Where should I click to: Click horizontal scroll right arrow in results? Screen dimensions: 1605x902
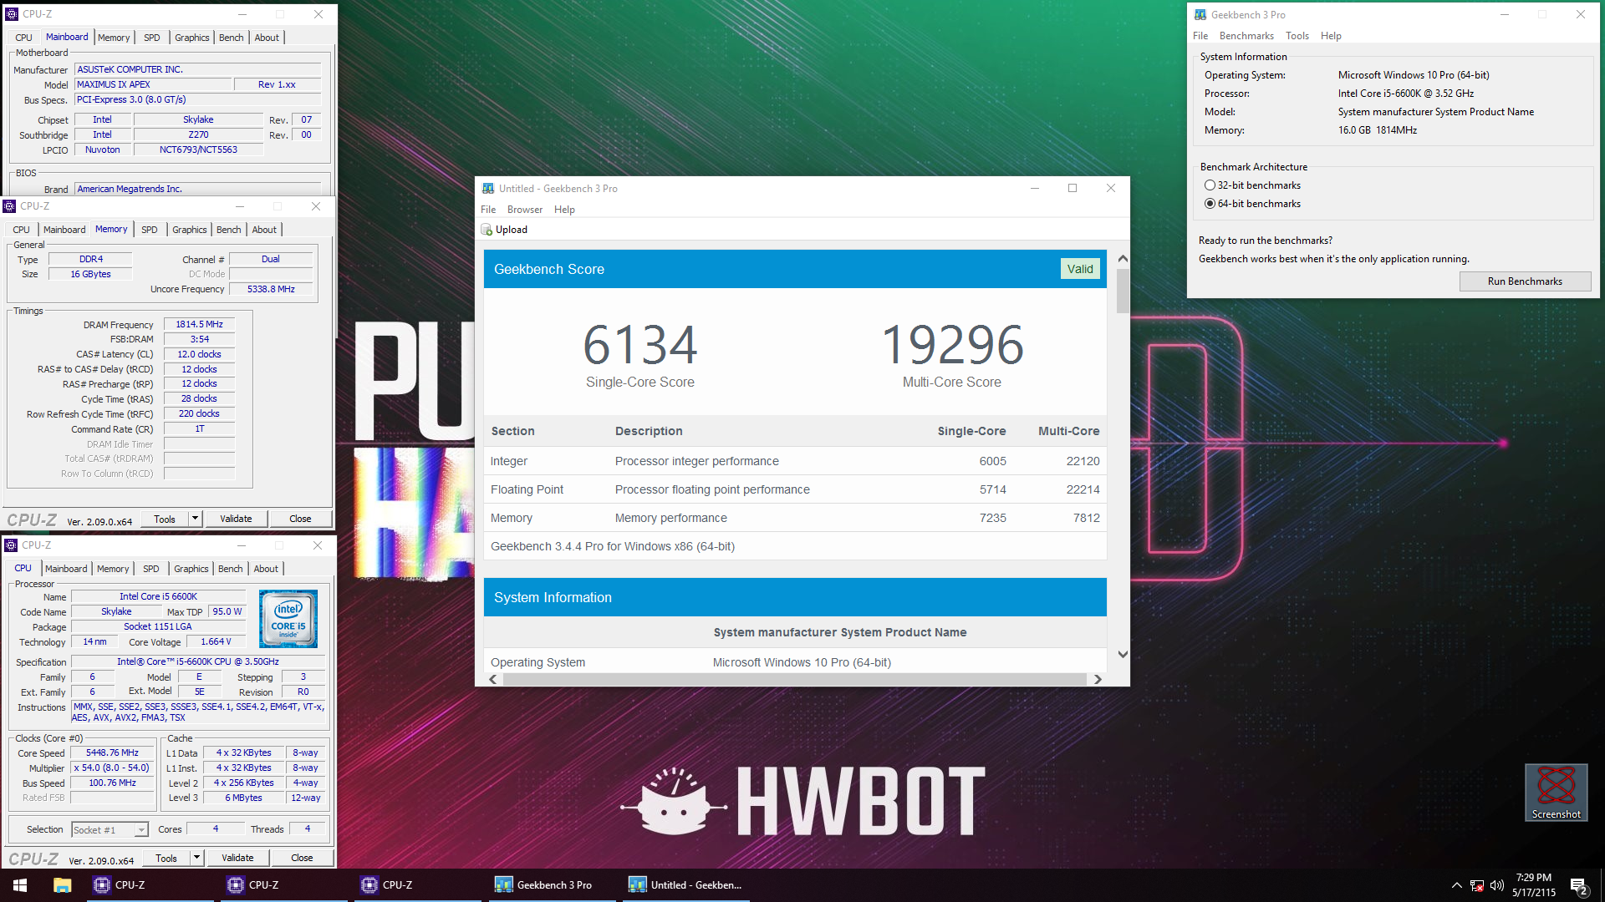click(x=1098, y=679)
